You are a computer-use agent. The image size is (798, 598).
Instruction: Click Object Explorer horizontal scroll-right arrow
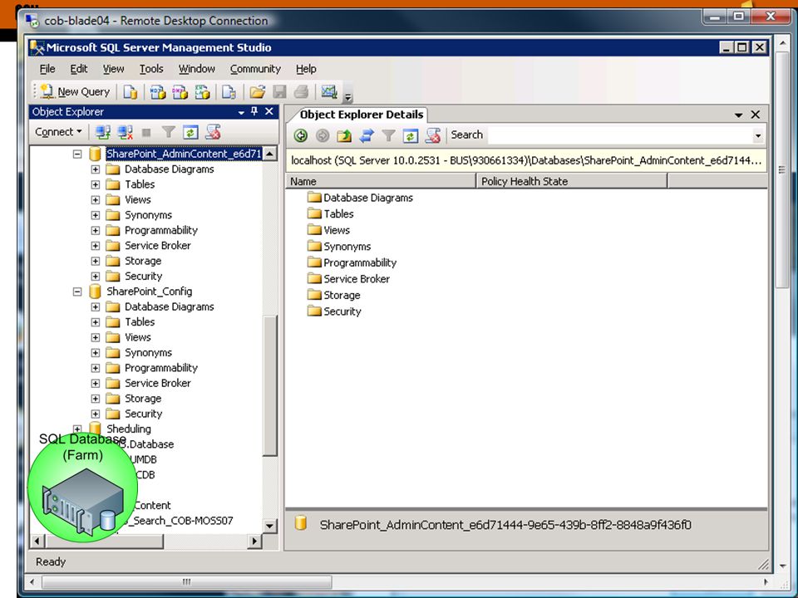(254, 541)
